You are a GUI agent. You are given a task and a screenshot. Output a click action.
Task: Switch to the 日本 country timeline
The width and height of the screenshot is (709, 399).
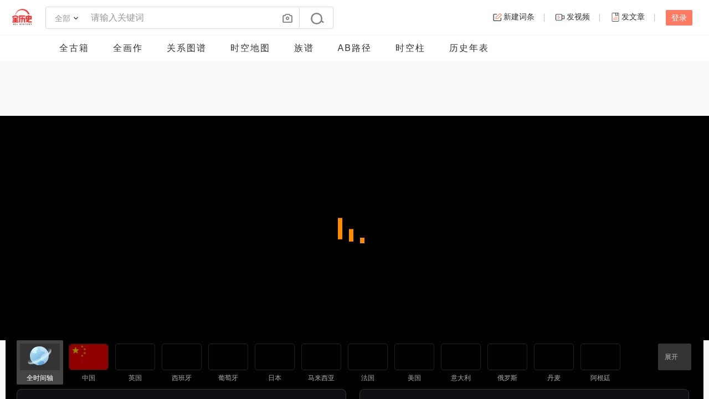pyautogui.click(x=274, y=356)
